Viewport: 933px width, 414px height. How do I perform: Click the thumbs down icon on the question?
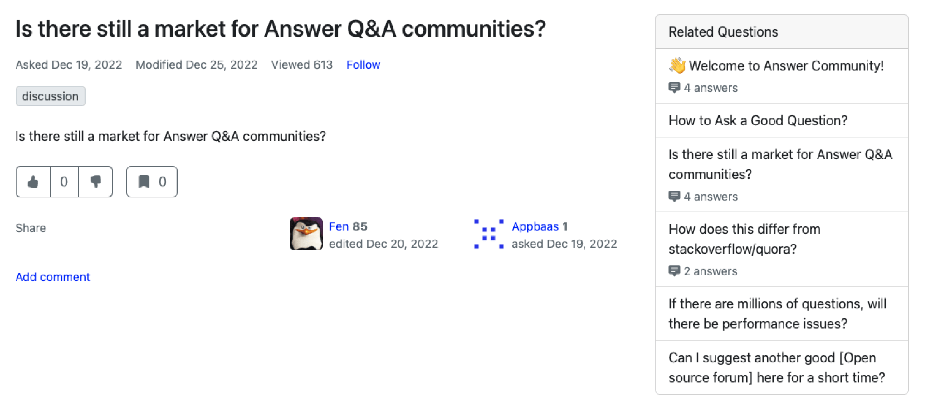click(x=95, y=181)
